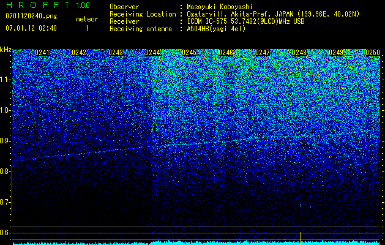Viewport: 385px width, 245px height.
Task: Click the Receiving Location label
Action: (143, 14)
